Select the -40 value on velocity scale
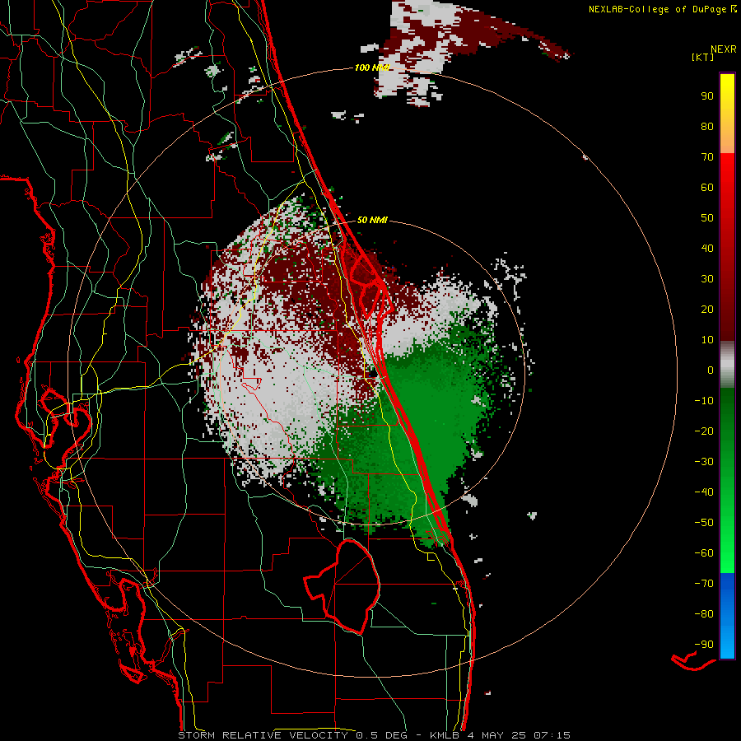Viewport: 741px width, 741px height. pyautogui.click(x=704, y=492)
